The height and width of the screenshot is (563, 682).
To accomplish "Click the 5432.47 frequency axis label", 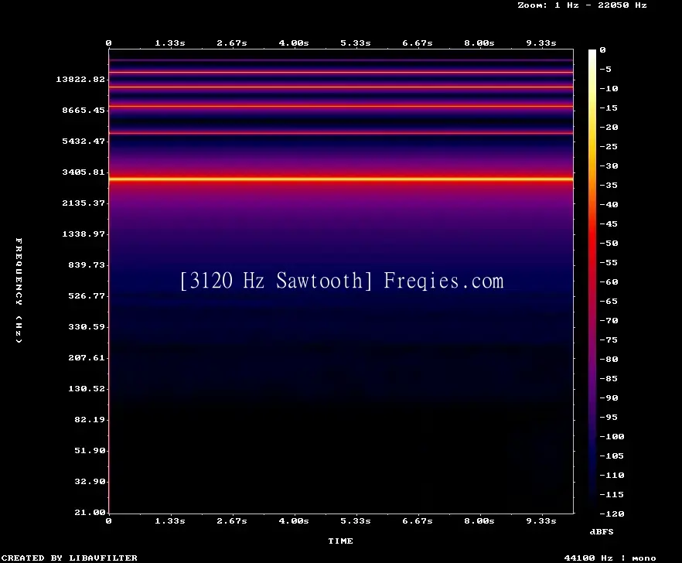I will point(84,141).
